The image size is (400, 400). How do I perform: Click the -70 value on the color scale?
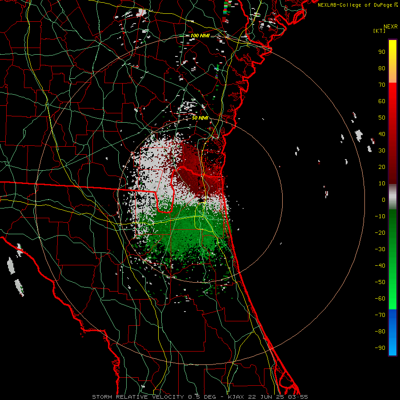380,315
